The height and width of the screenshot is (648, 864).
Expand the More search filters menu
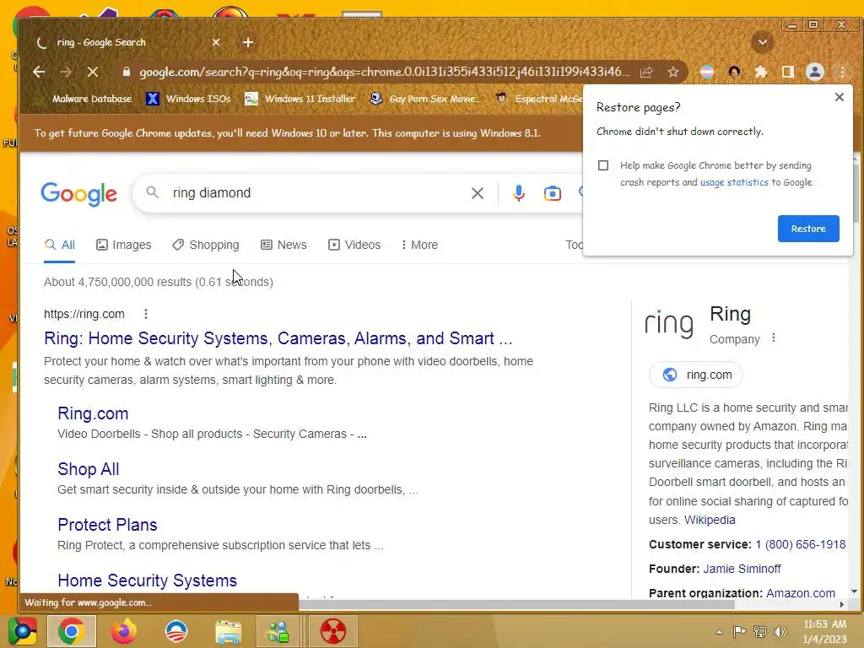(x=419, y=246)
